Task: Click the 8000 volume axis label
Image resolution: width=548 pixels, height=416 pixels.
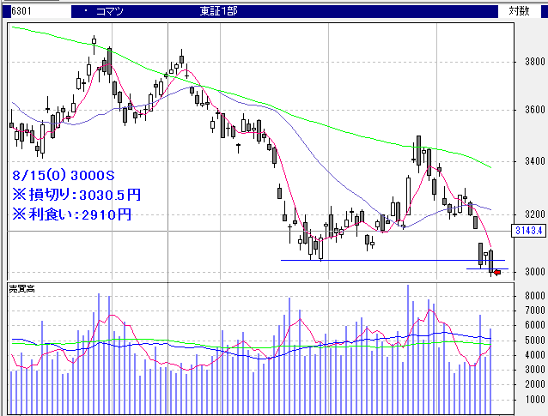Action: click(x=533, y=296)
